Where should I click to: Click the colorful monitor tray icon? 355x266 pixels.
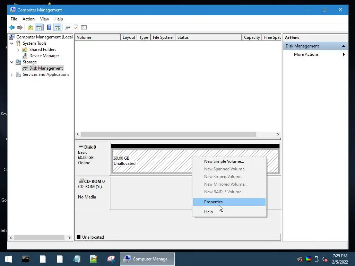(308, 259)
